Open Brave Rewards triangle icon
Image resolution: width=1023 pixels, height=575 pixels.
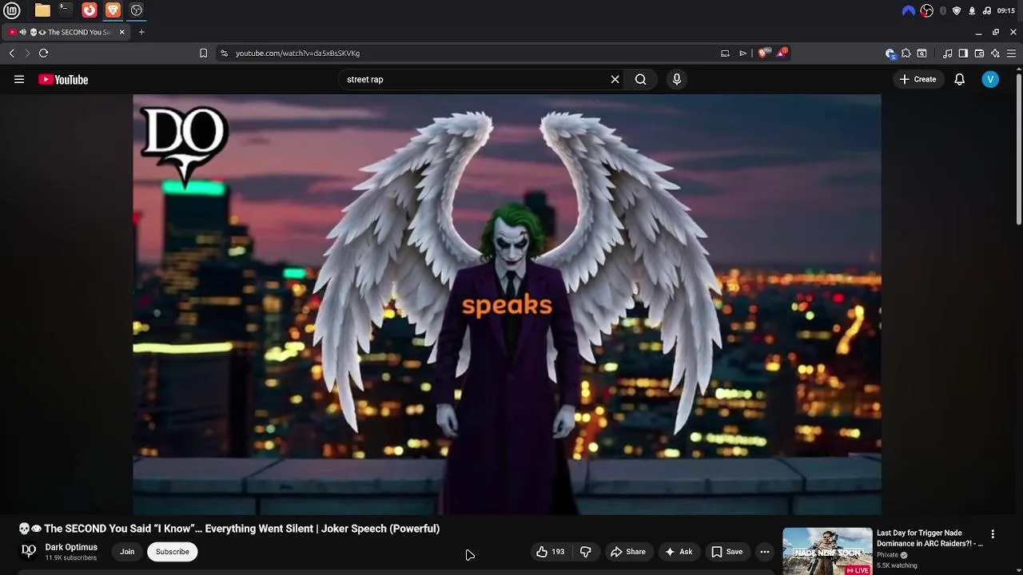782,53
